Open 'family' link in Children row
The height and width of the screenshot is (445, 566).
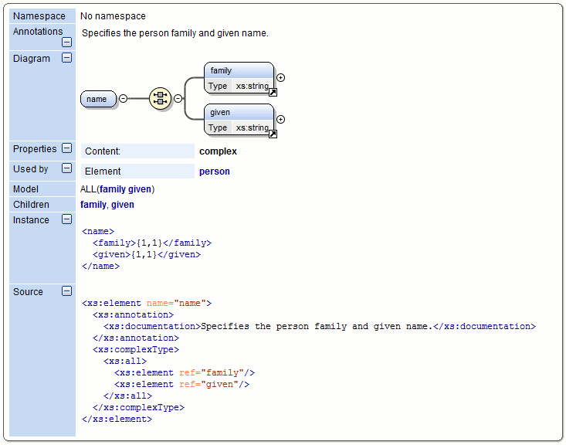point(93,205)
